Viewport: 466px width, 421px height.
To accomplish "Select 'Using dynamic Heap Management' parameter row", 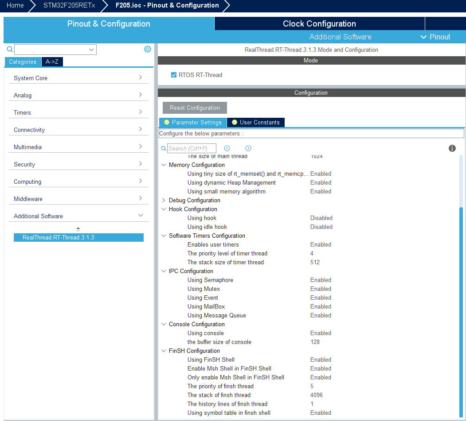I will 231,183.
